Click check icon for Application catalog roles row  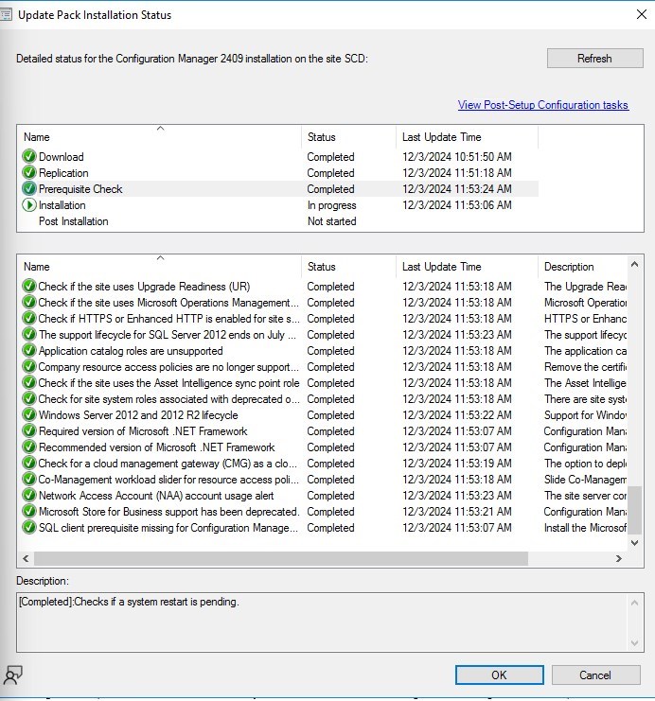pyautogui.click(x=29, y=350)
